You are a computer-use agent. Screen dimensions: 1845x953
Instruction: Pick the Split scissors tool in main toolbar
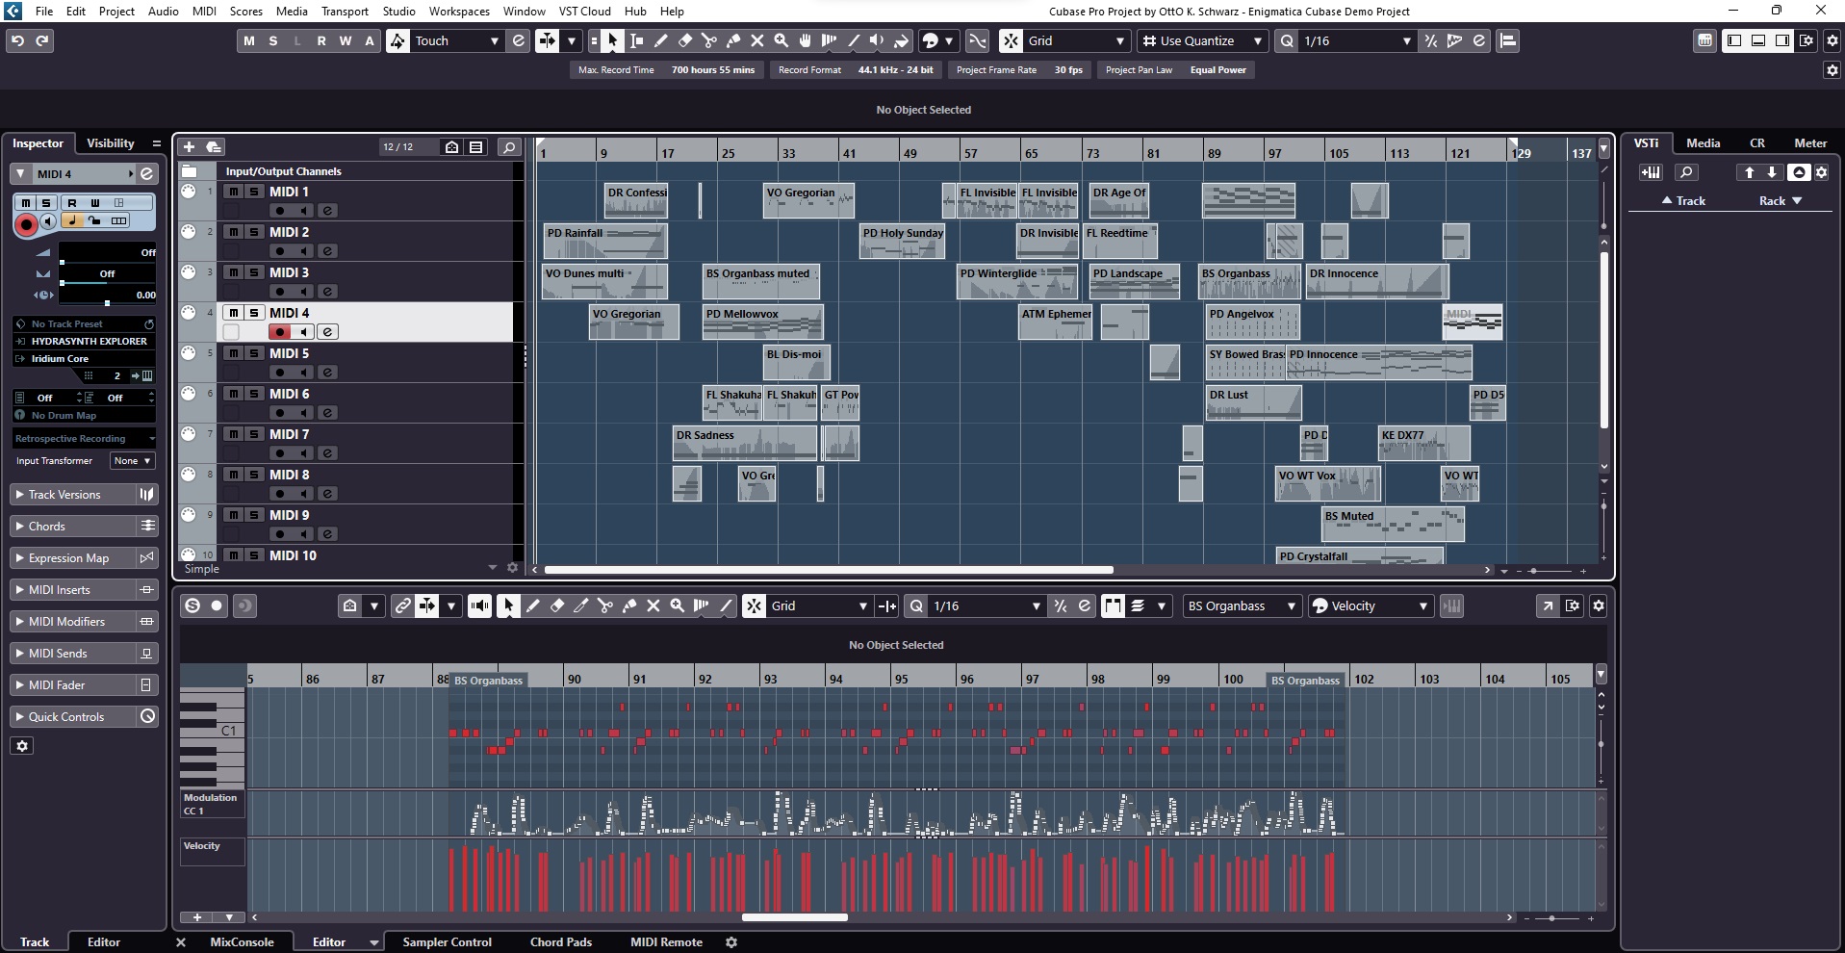point(709,40)
